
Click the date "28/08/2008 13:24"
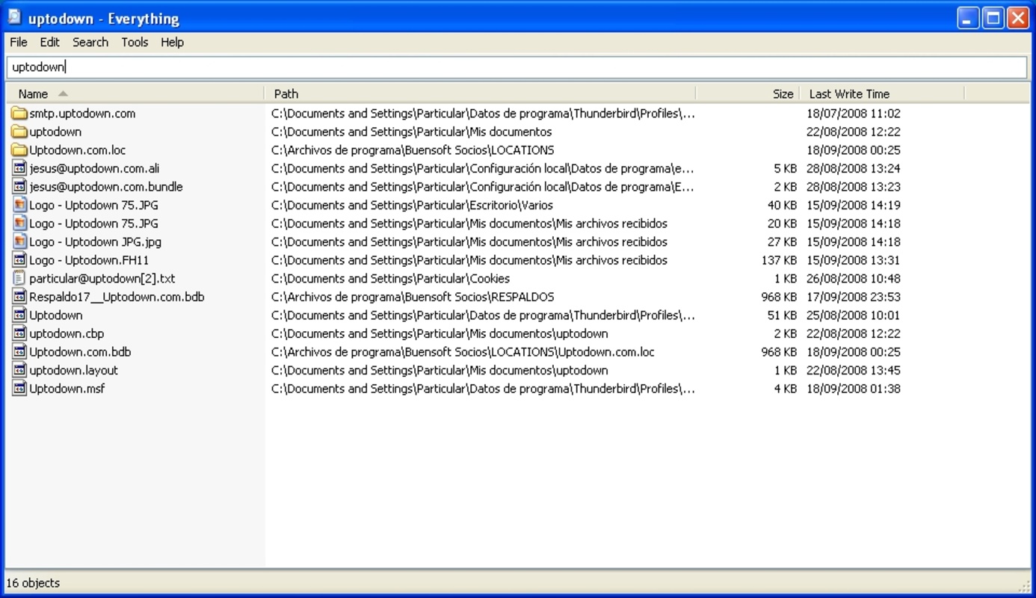coord(854,169)
